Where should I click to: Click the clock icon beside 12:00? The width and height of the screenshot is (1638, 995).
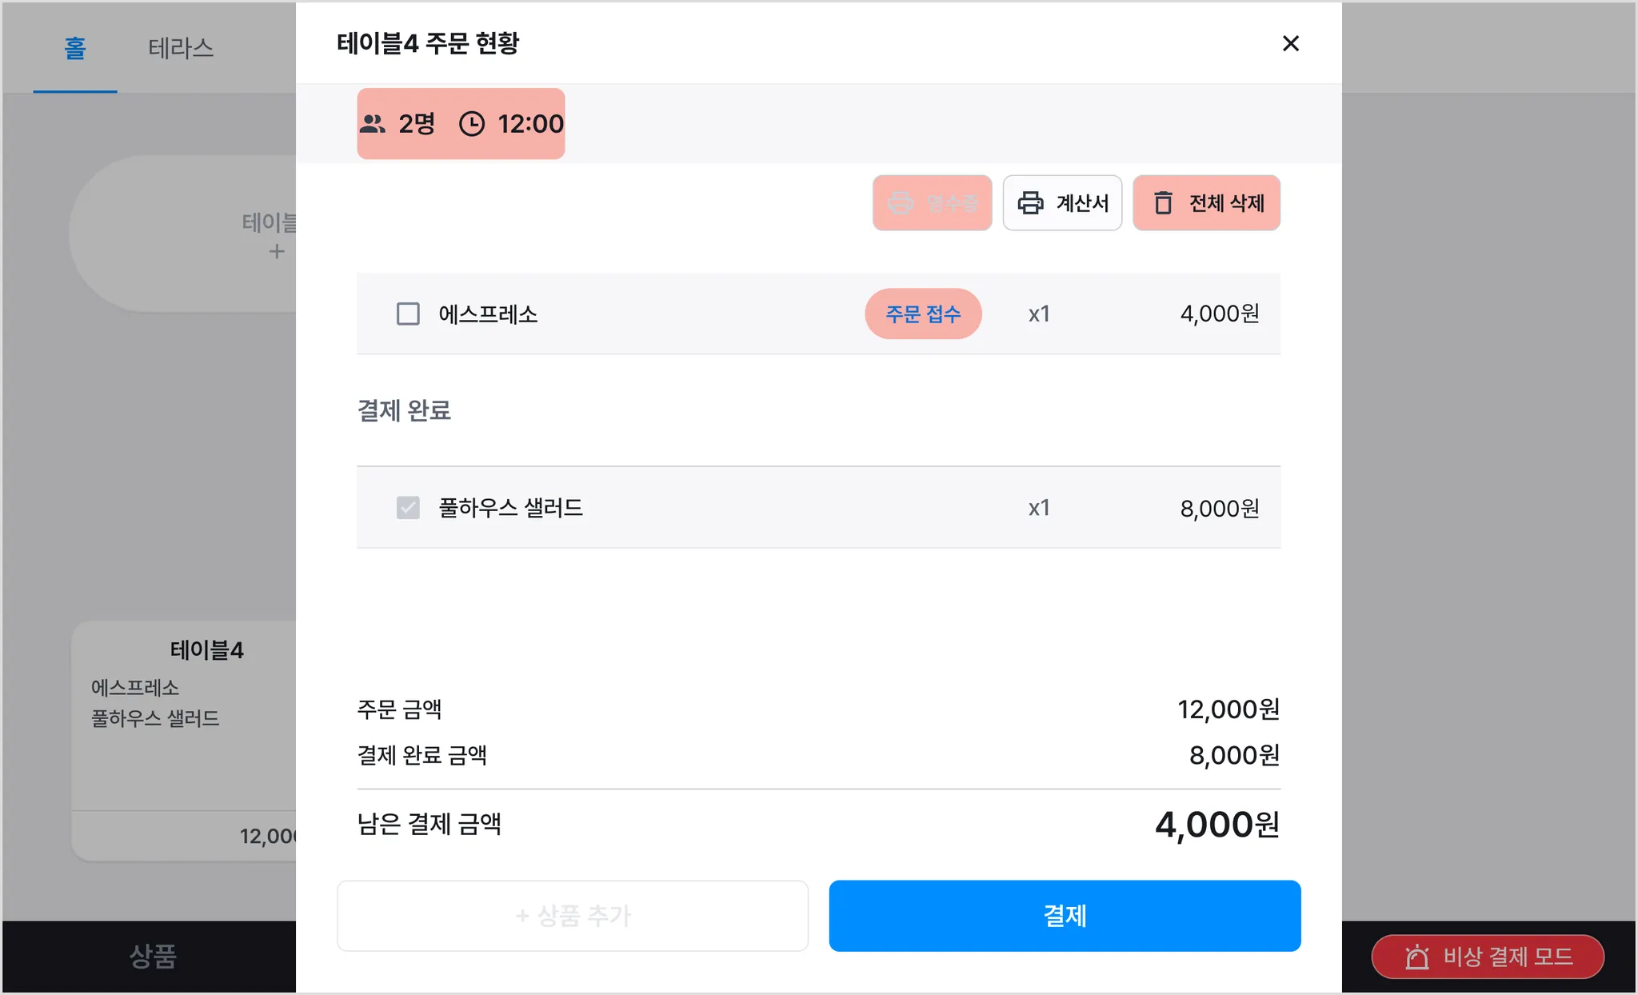point(472,124)
